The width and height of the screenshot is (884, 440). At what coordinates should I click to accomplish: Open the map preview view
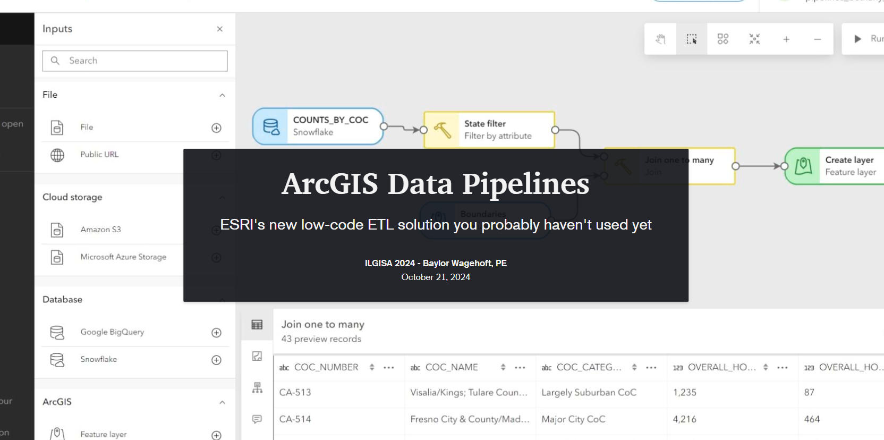(257, 356)
